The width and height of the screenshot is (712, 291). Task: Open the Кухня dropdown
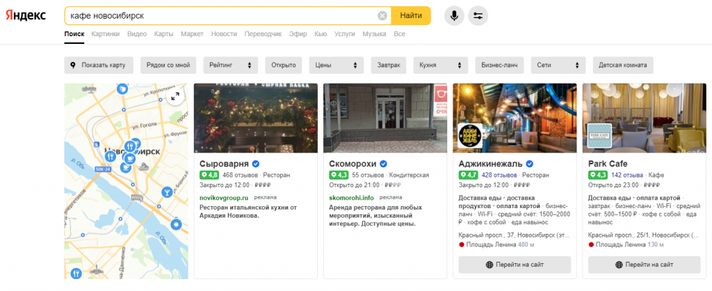point(440,65)
